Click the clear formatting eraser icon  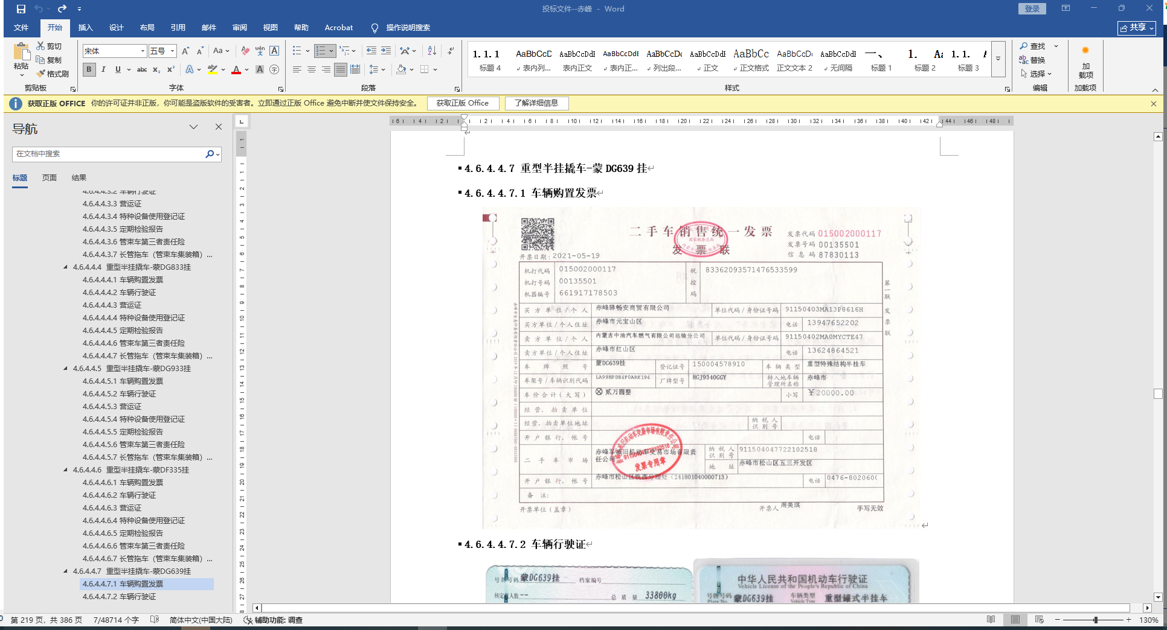point(245,51)
